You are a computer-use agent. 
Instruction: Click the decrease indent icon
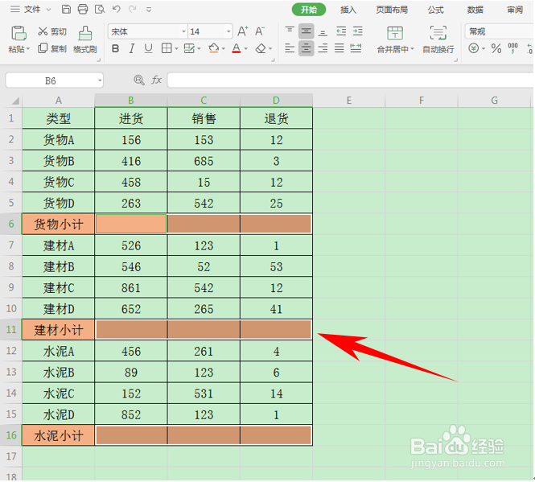341,31
